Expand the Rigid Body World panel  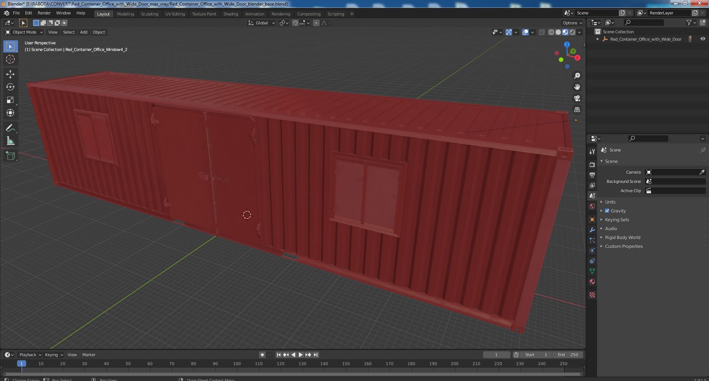(623, 237)
